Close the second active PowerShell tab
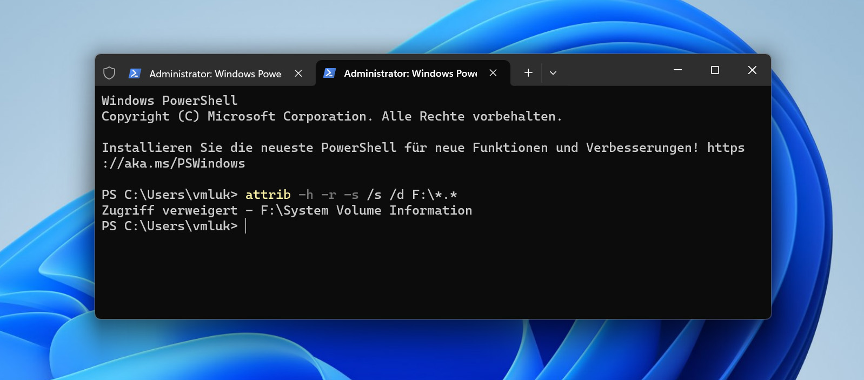 (493, 72)
